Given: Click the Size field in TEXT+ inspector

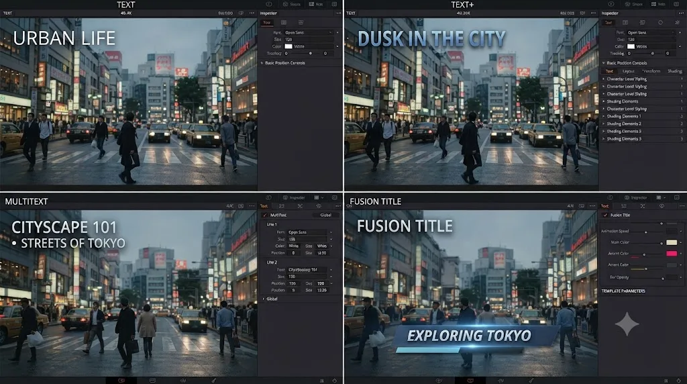Looking at the screenshot, I should [x=651, y=40].
